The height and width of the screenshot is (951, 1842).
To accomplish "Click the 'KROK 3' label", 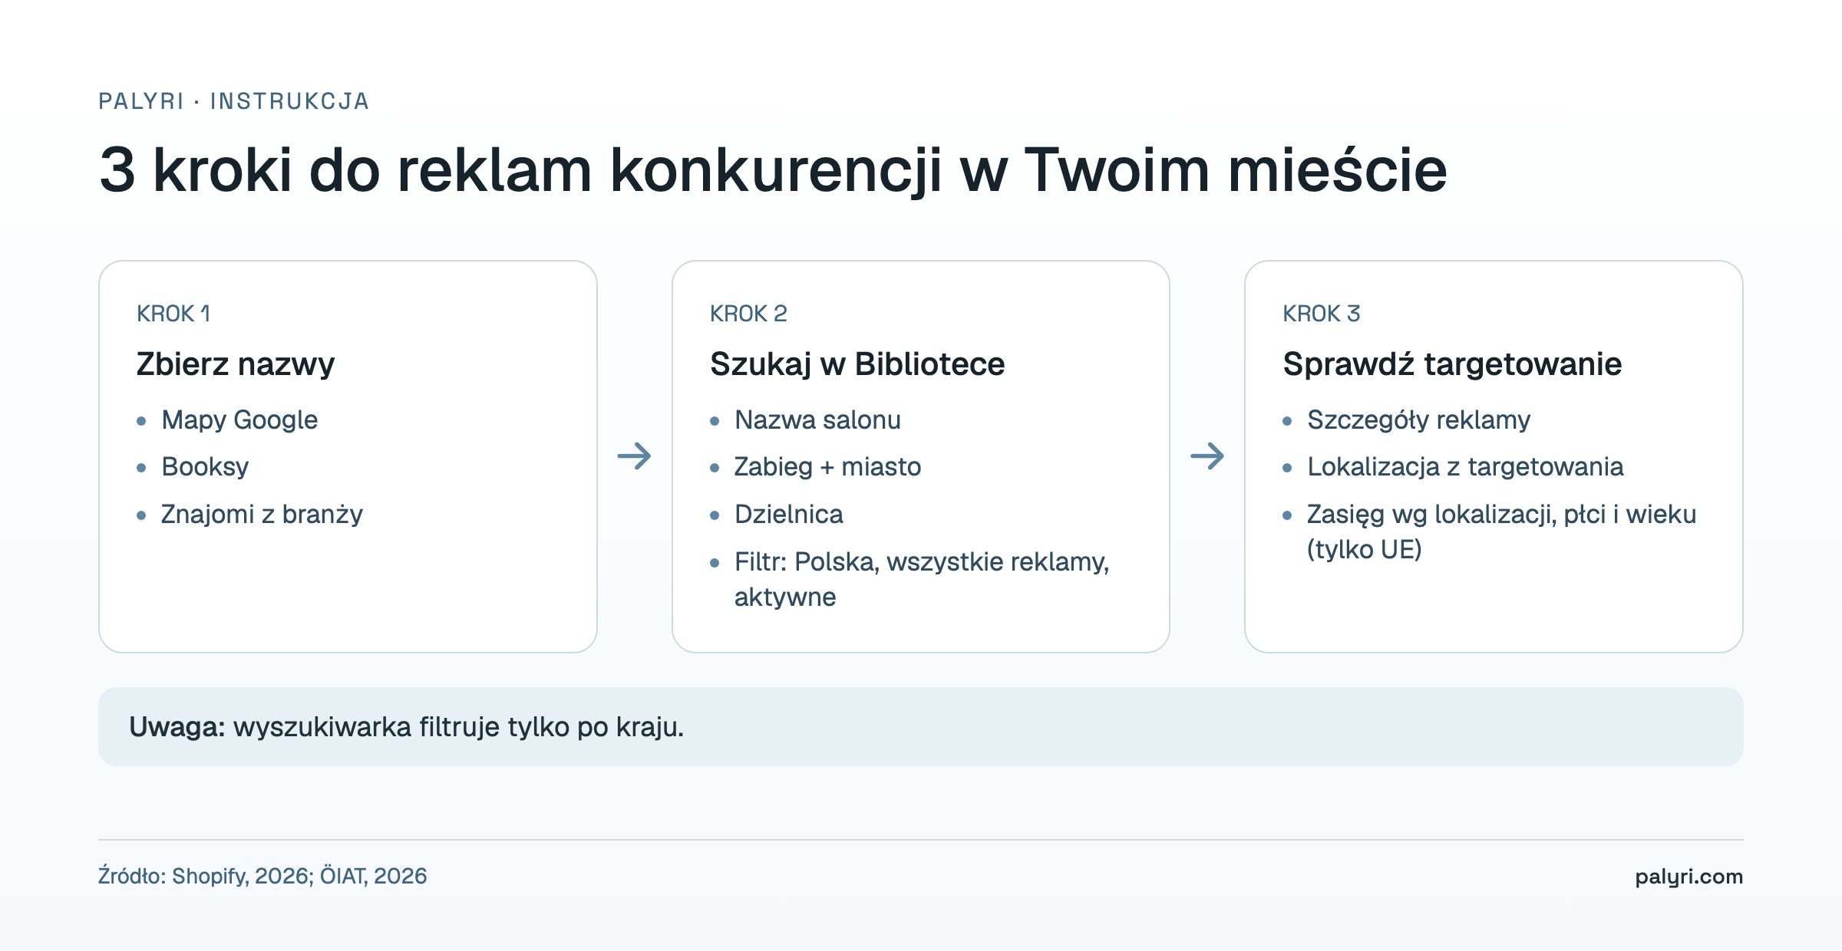I will tap(1322, 314).
